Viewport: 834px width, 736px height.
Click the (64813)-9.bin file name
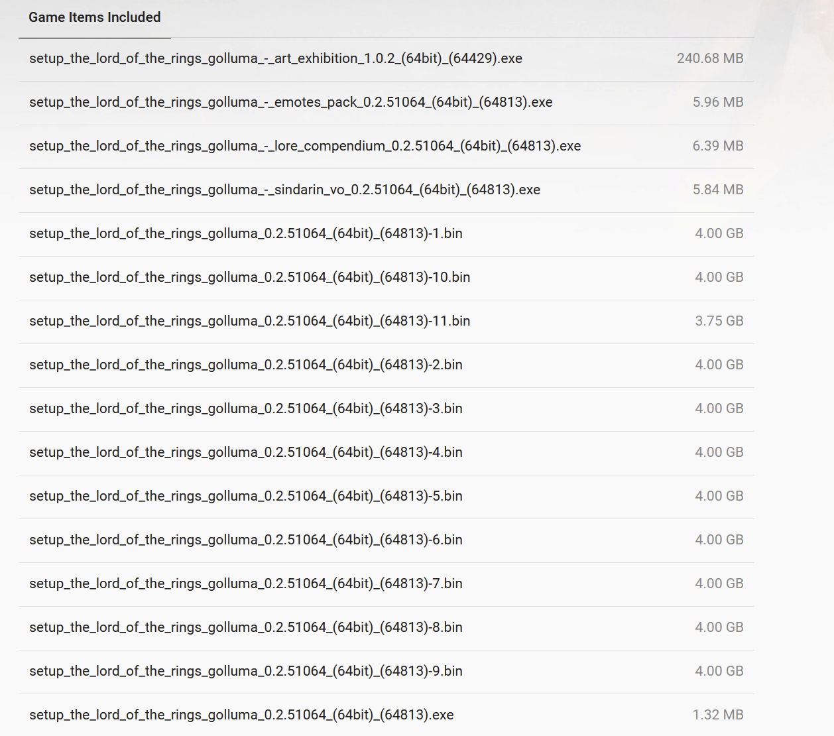pos(246,671)
